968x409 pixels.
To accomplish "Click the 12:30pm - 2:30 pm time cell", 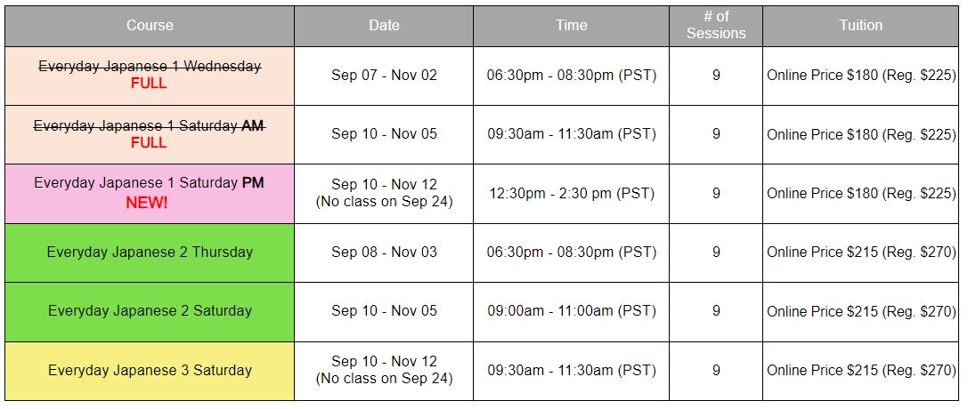I will pyautogui.click(x=571, y=194).
